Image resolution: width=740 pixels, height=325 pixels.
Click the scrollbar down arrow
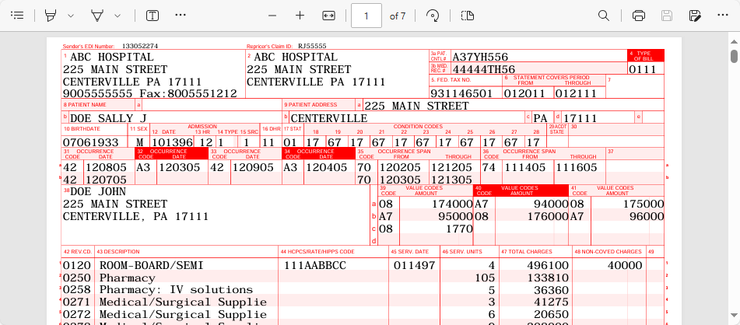pos(735,316)
